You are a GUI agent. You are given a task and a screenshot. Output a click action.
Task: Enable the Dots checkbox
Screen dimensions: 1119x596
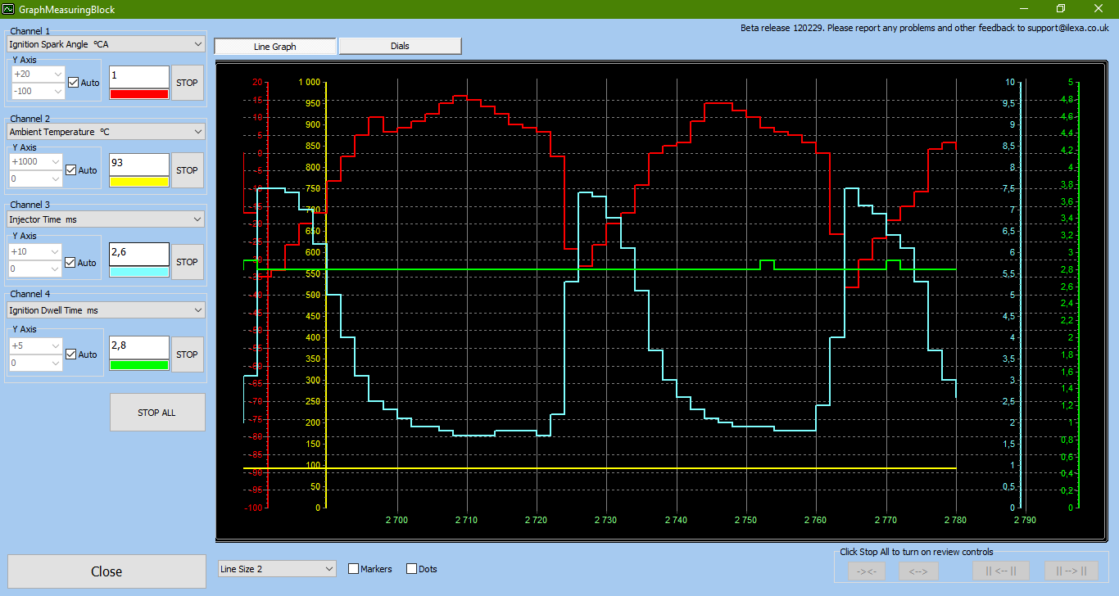tap(411, 569)
